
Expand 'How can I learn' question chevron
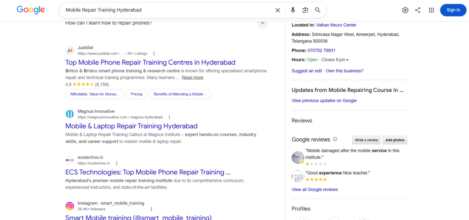pyautogui.click(x=262, y=23)
